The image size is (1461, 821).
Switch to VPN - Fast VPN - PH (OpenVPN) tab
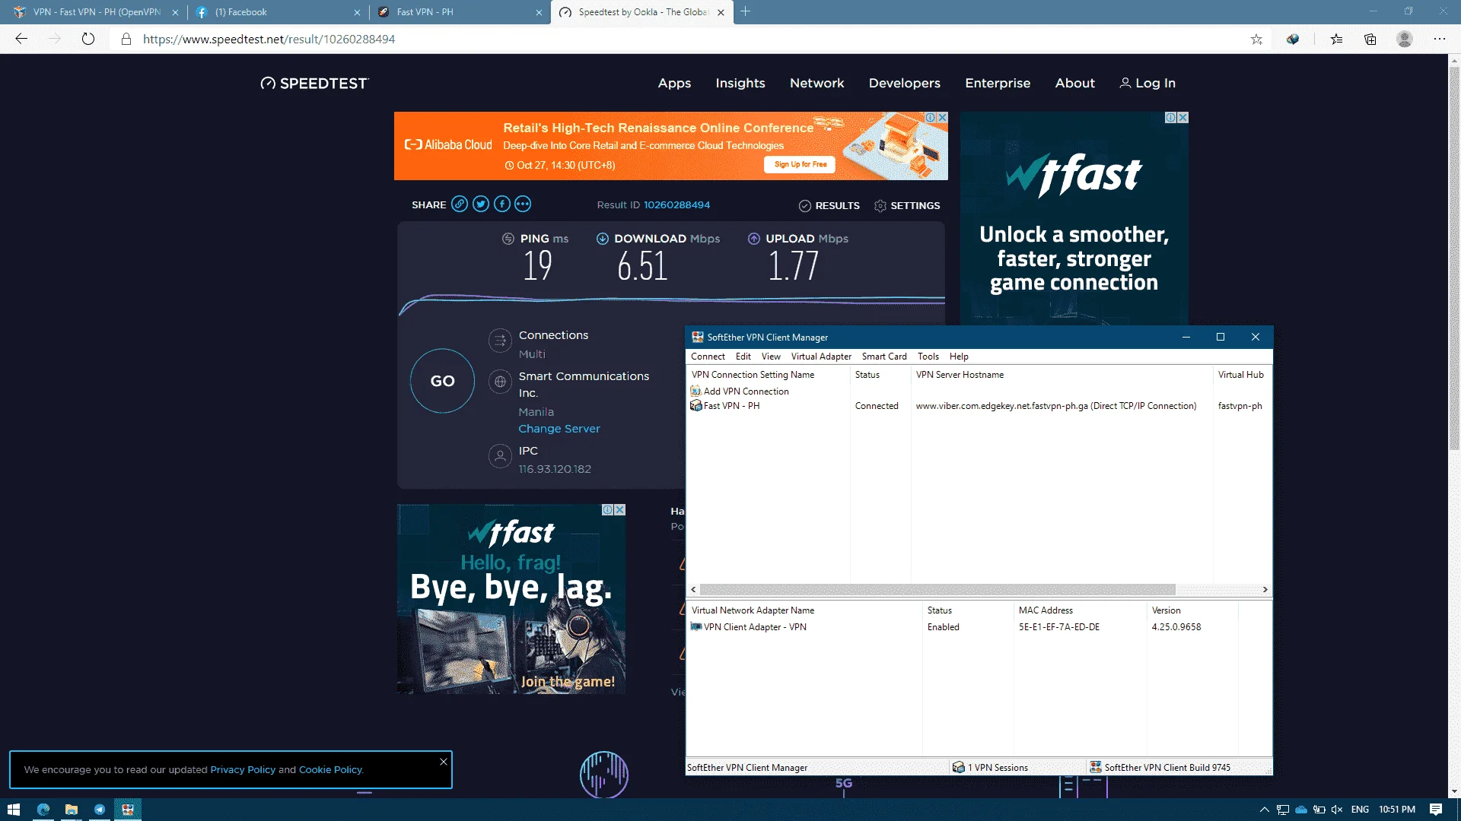click(95, 12)
